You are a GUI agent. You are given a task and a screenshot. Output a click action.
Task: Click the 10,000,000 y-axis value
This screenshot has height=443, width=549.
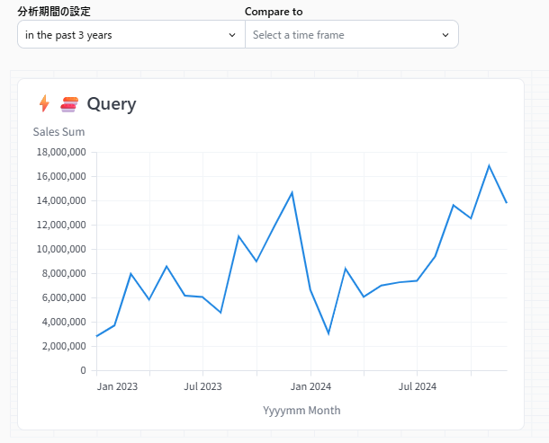pyautogui.click(x=61, y=249)
